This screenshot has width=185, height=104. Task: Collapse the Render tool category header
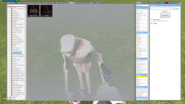tap(142, 75)
